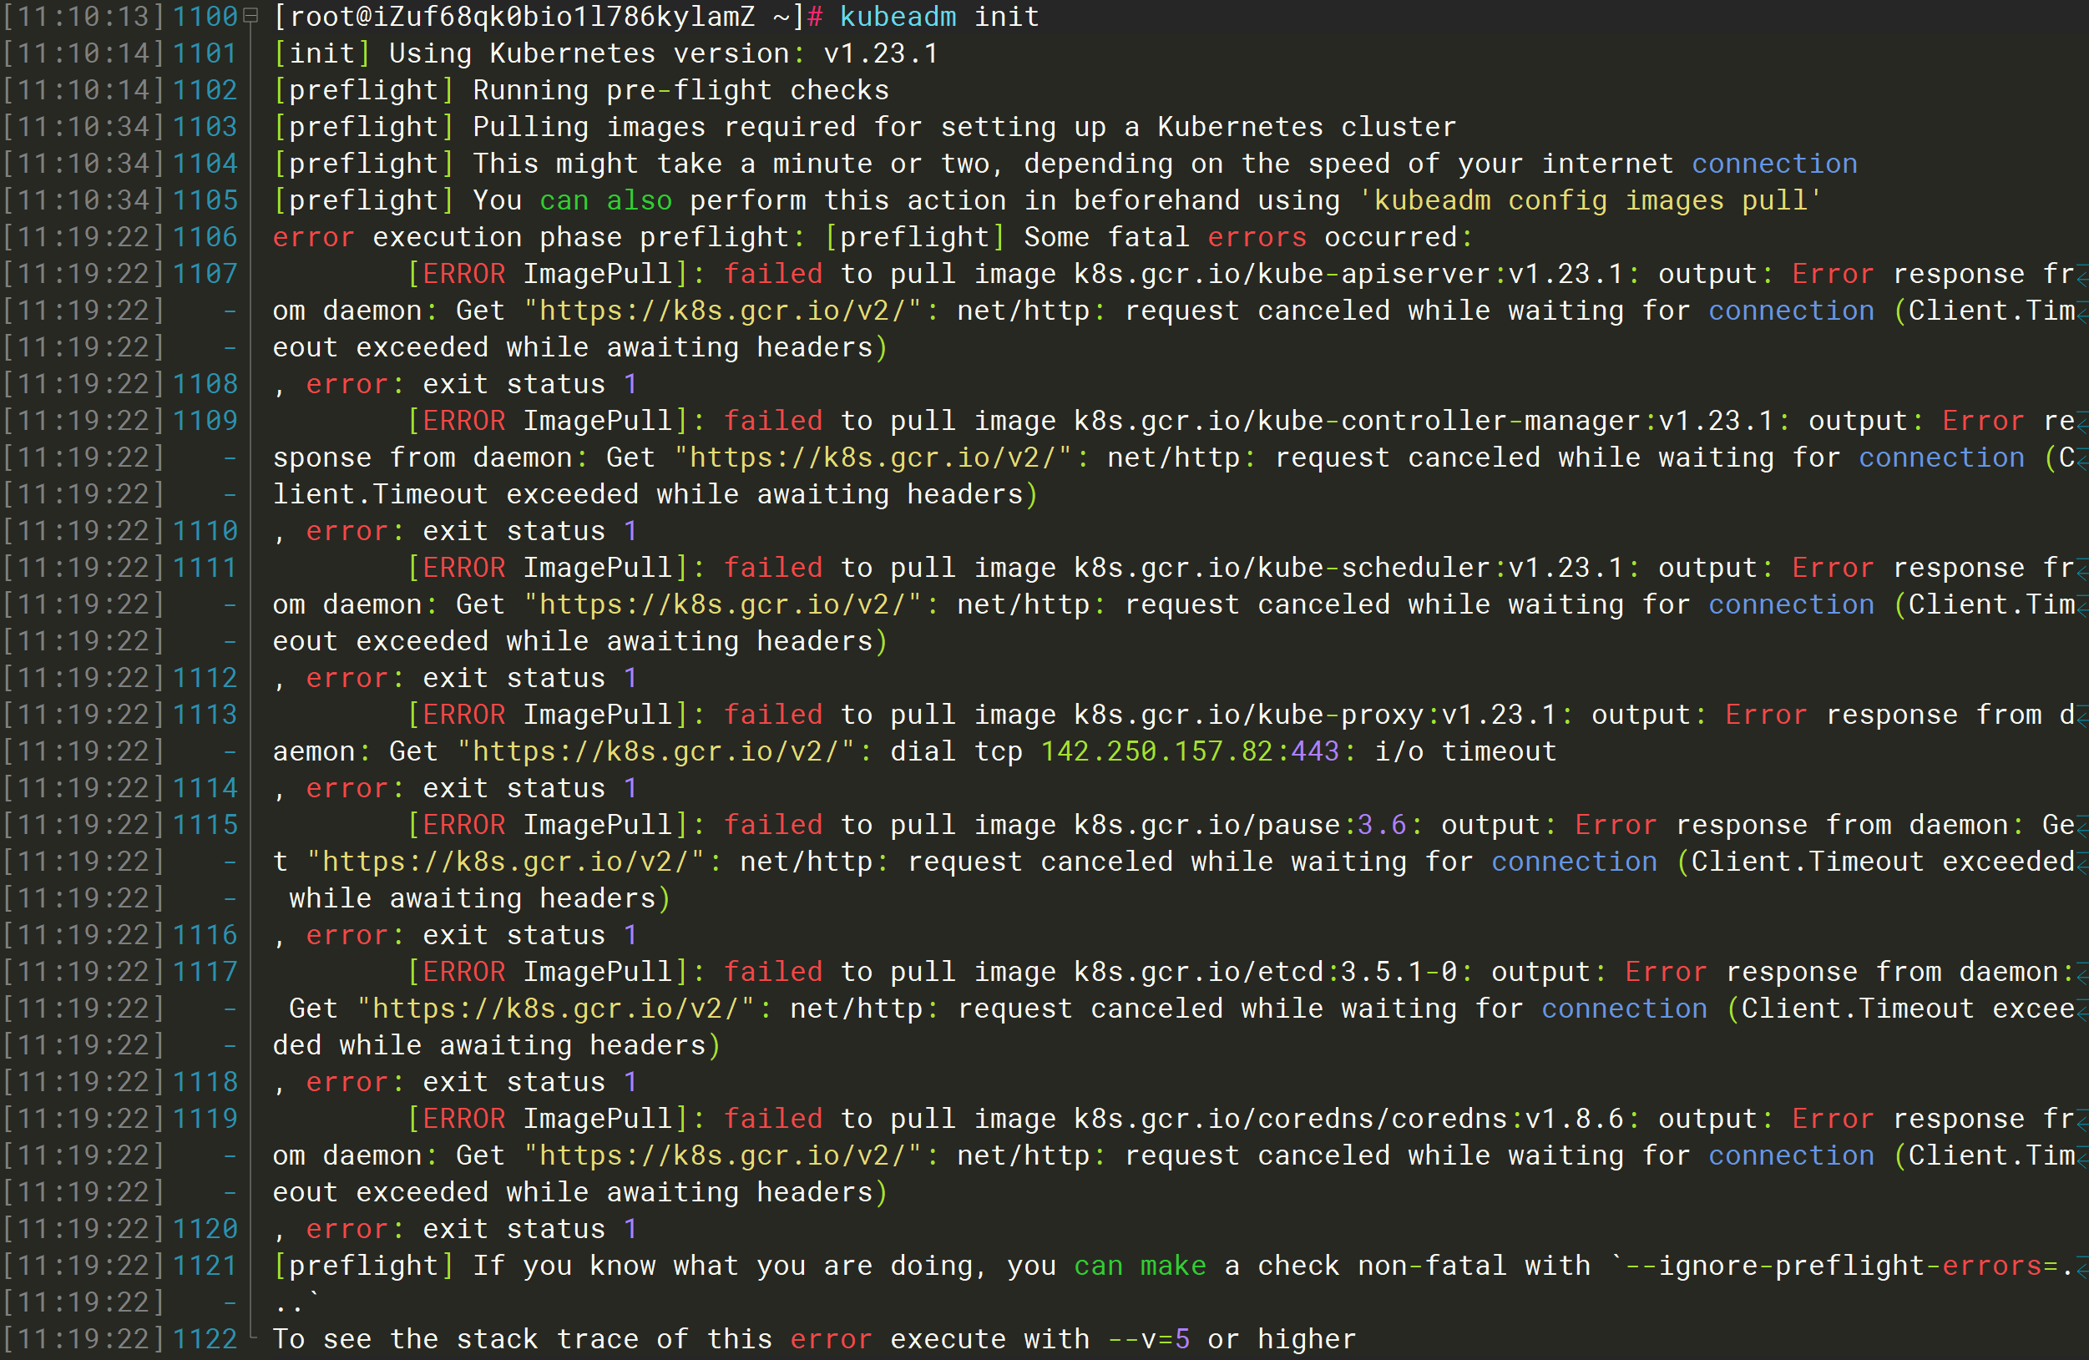Collapse the fold at line 1100
Viewport: 2089px width, 1360px height.
[x=250, y=16]
